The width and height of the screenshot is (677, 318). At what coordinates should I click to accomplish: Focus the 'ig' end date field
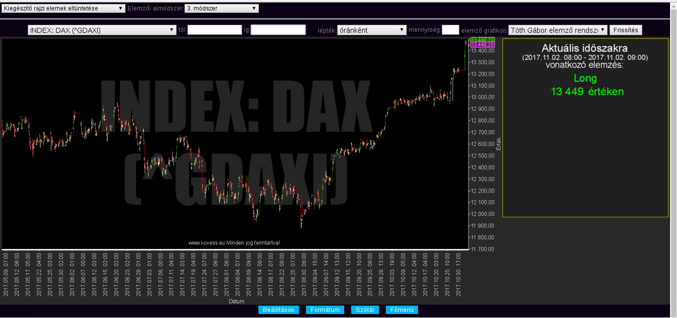(x=278, y=30)
